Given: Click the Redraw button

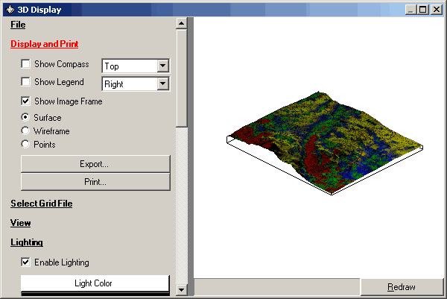Looking at the screenshot, I should pyautogui.click(x=402, y=287).
